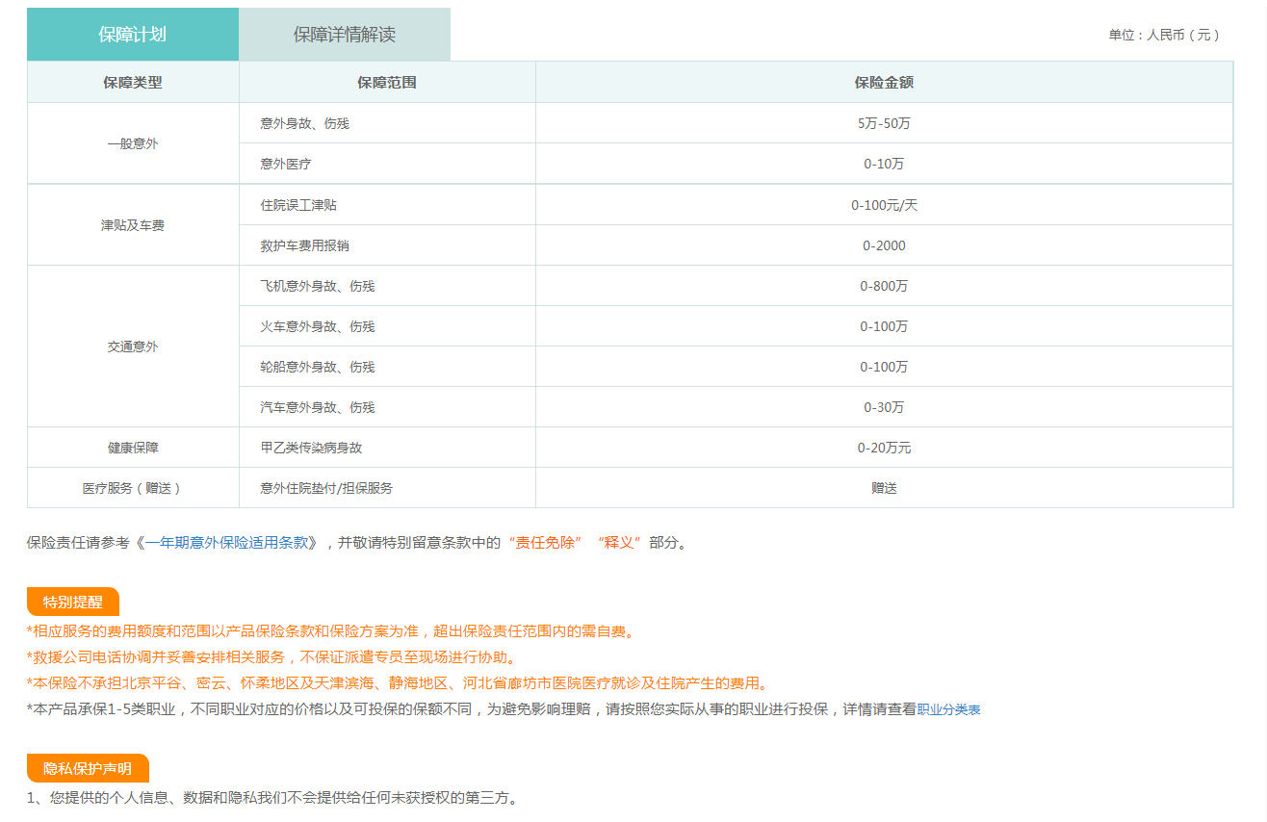
Task: Click the 5万-50万 amount cell
Action: coord(883,123)
